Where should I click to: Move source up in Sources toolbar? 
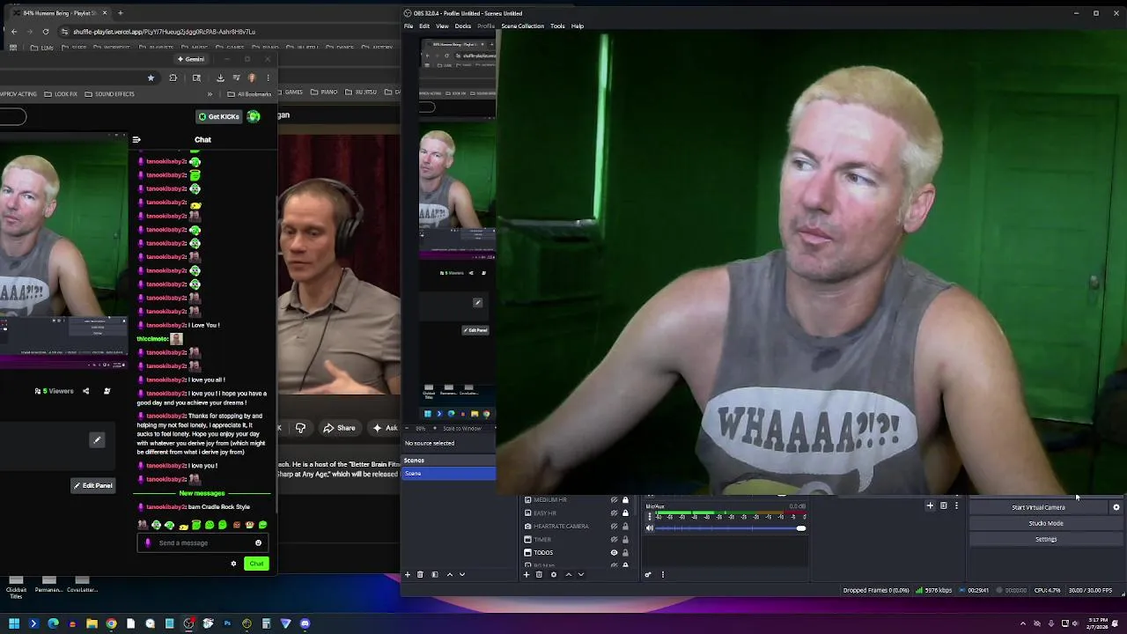[x=569, y=574]
